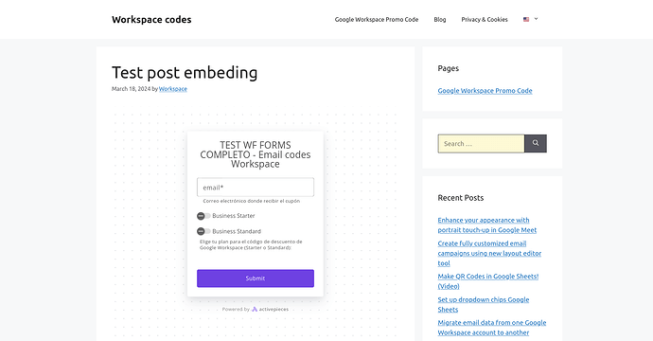Click the email input field
Image resolution: width=653 pixels, height=341 pixels.
256,188
